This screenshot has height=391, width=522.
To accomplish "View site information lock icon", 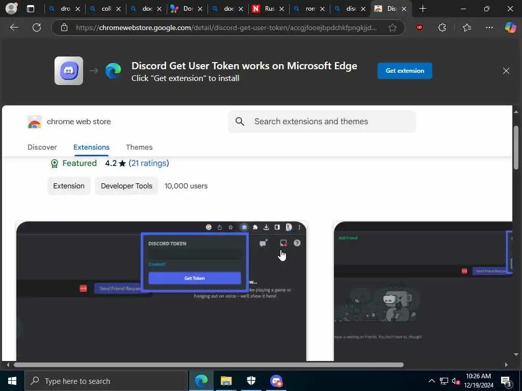I will point(64,27).
